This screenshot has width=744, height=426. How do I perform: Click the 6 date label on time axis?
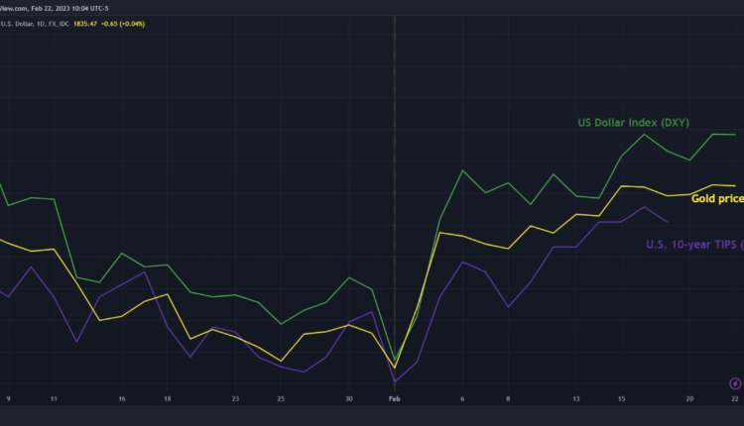tap(462, 398)
